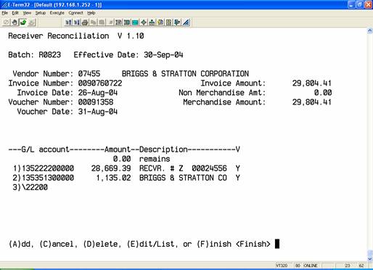
Task: Open the Edit menu
Action: point(15,13)
